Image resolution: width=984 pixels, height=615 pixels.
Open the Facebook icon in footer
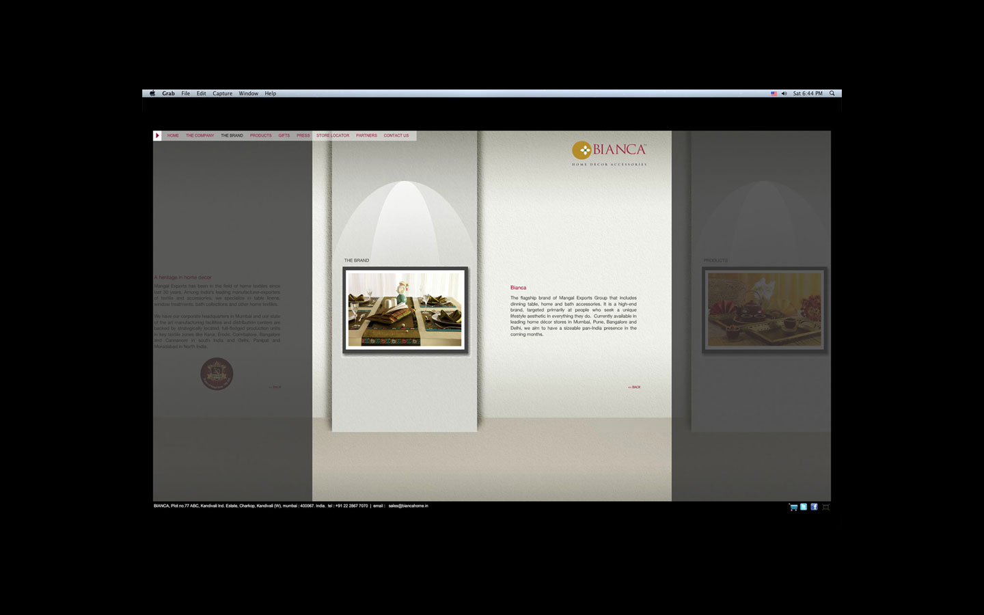pyautogui.click(x=814, y=507)
